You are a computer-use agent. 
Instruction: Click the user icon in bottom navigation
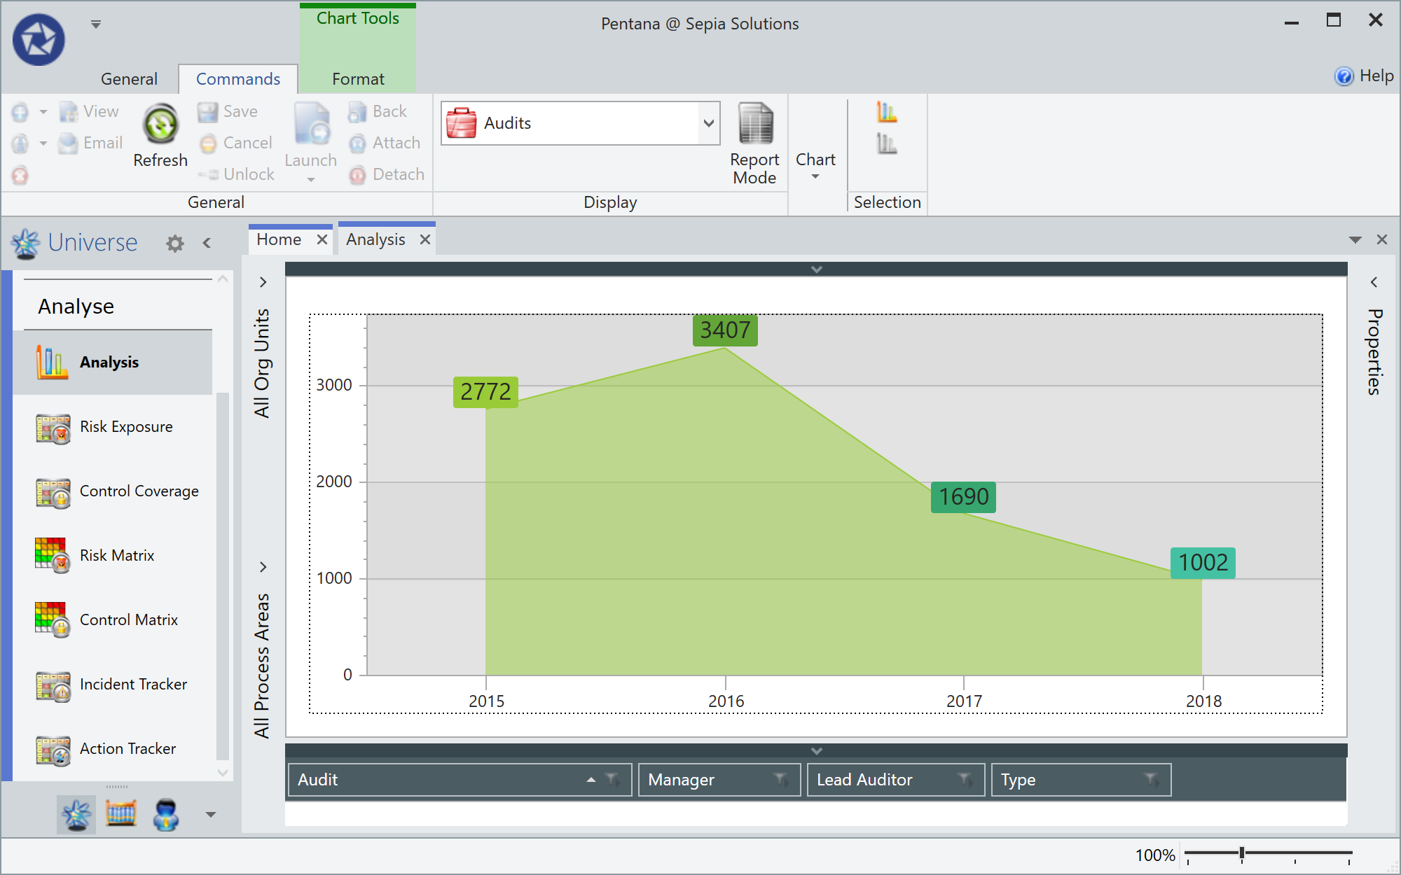(166, 814)
